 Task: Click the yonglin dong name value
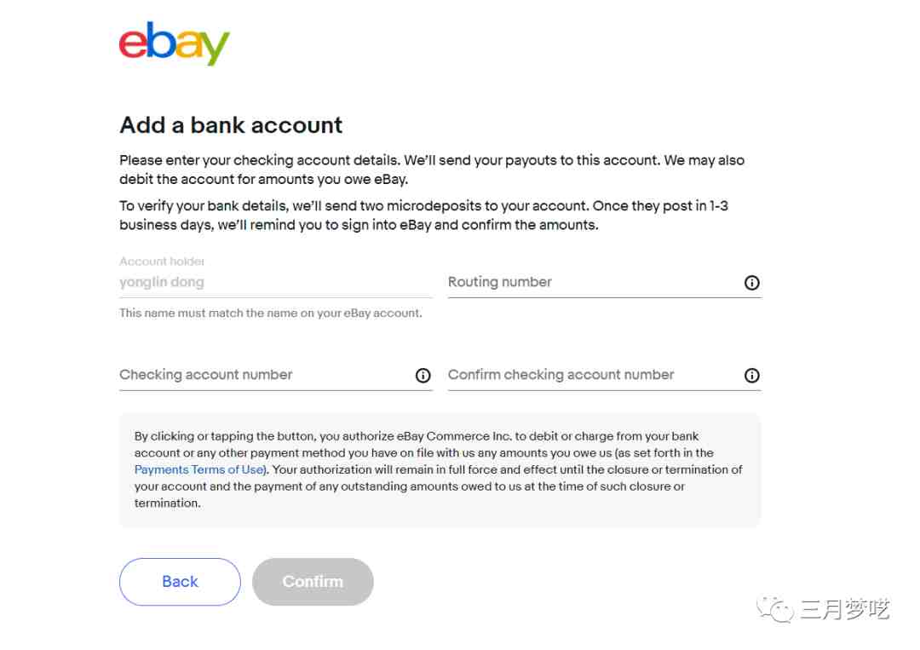coord(162,282)
